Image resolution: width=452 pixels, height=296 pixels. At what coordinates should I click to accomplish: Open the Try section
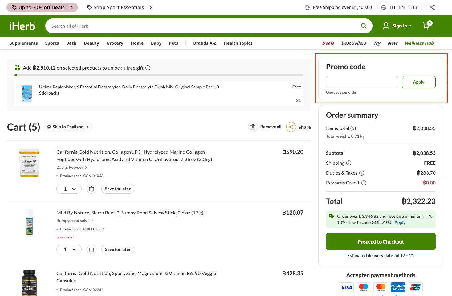pos(377,43)
